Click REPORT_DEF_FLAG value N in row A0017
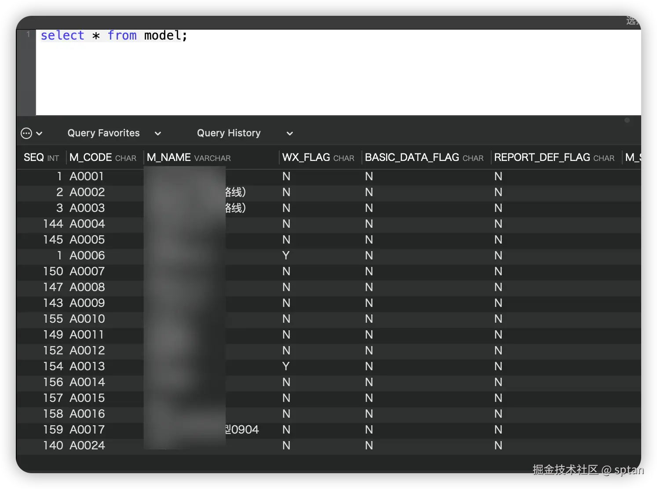Viewport: 657px width, 489px height. point(498,430)
